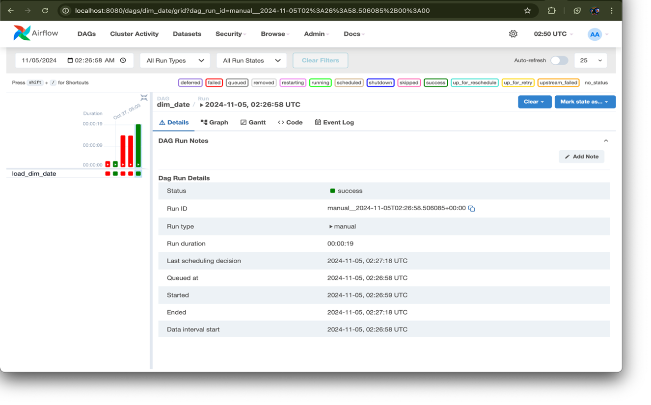This screenshot has width=651, height=405.
Task: Click the AA user avatar
Action: (x=595, y=34)
